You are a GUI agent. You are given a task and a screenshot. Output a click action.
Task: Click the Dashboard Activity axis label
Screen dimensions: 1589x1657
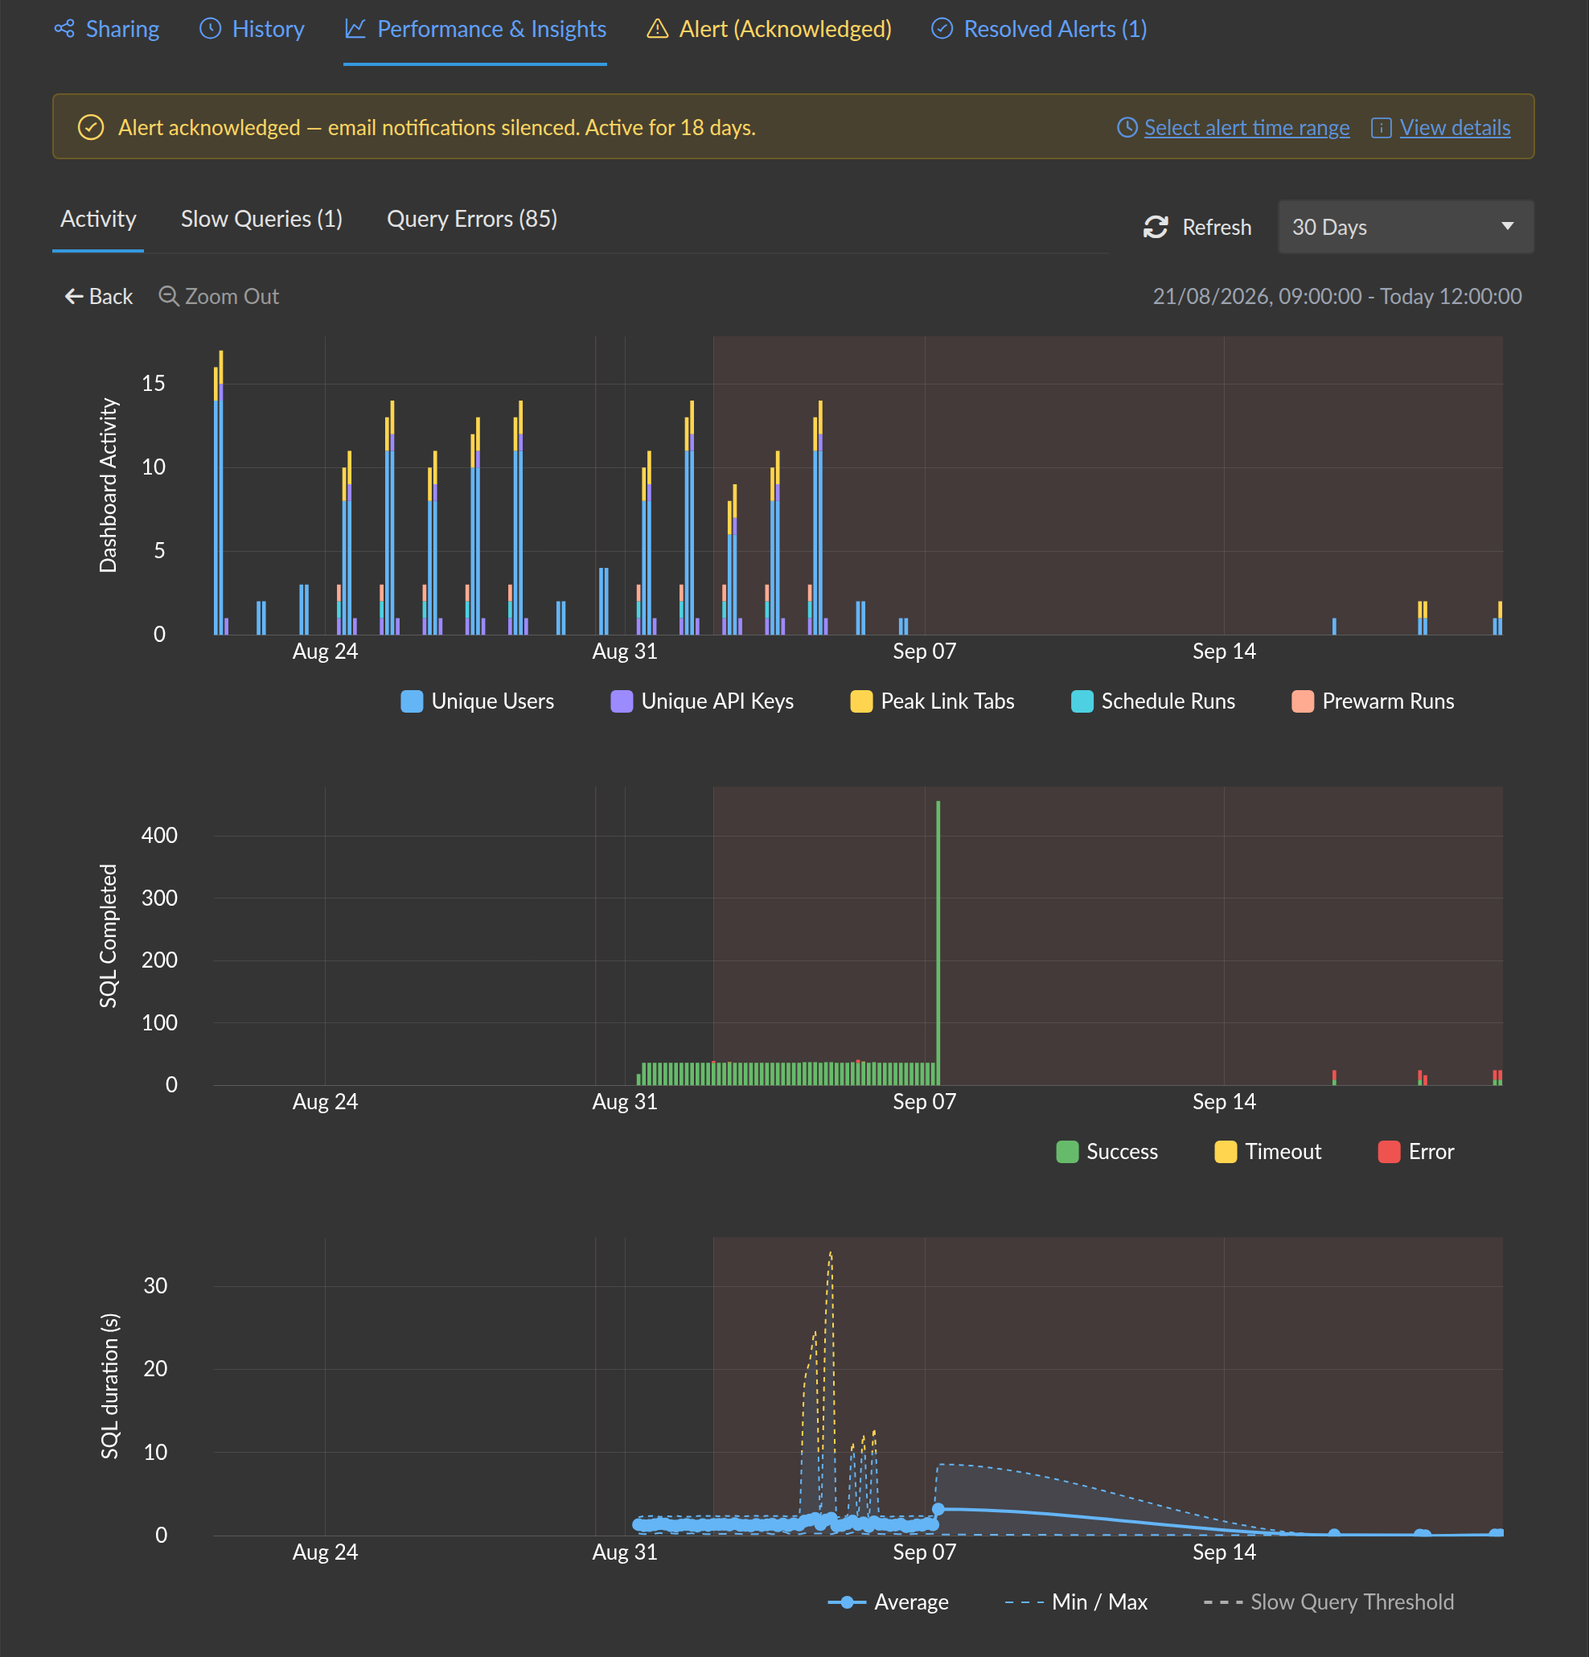click(x=109, y=485)
